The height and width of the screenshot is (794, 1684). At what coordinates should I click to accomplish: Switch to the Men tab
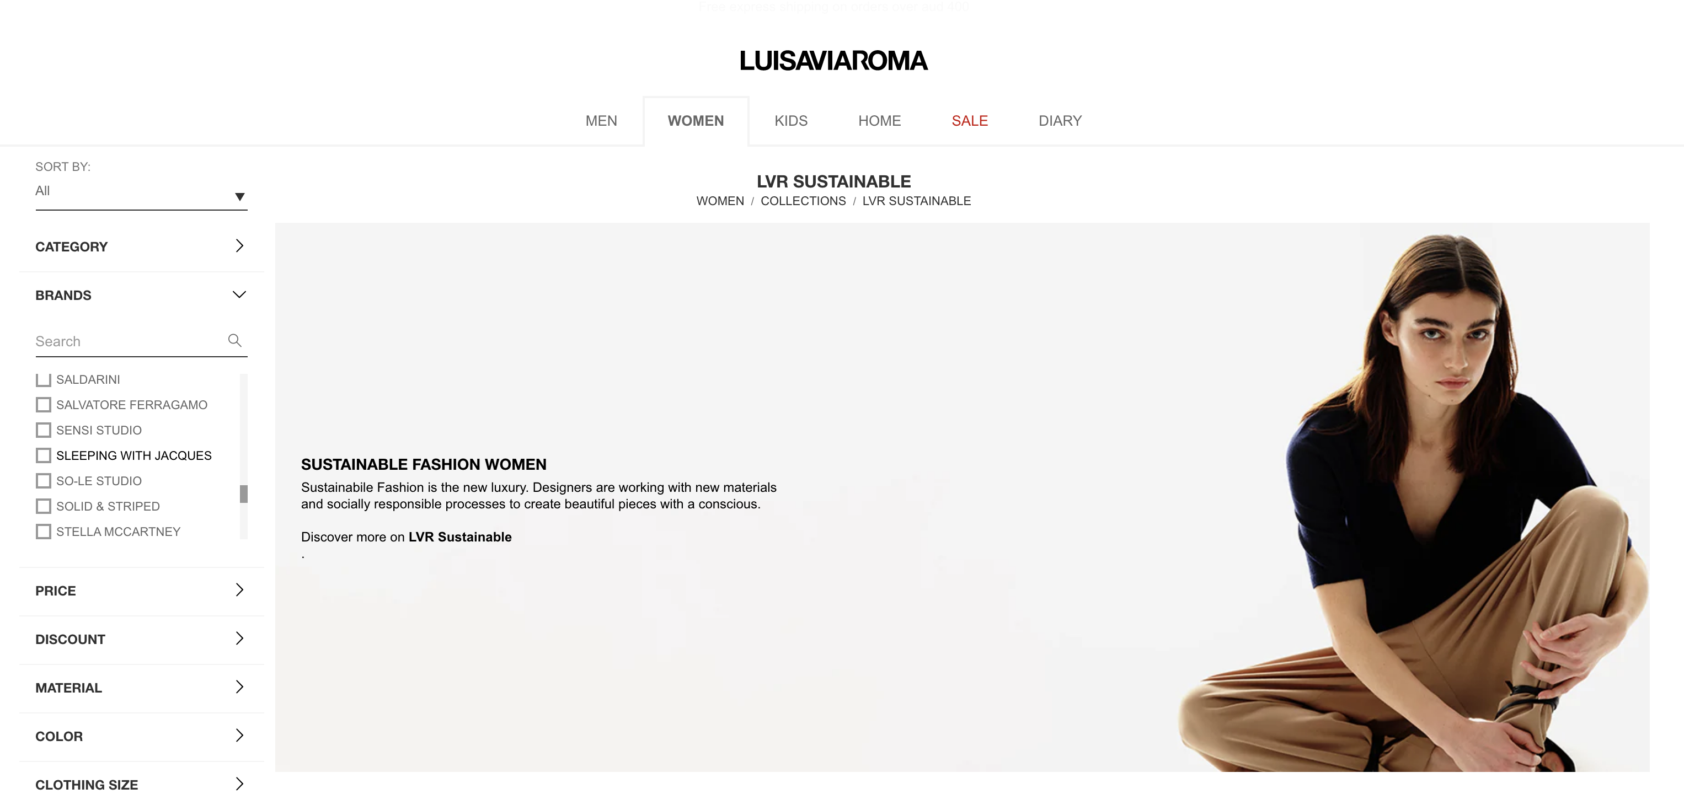pos(601,121)
